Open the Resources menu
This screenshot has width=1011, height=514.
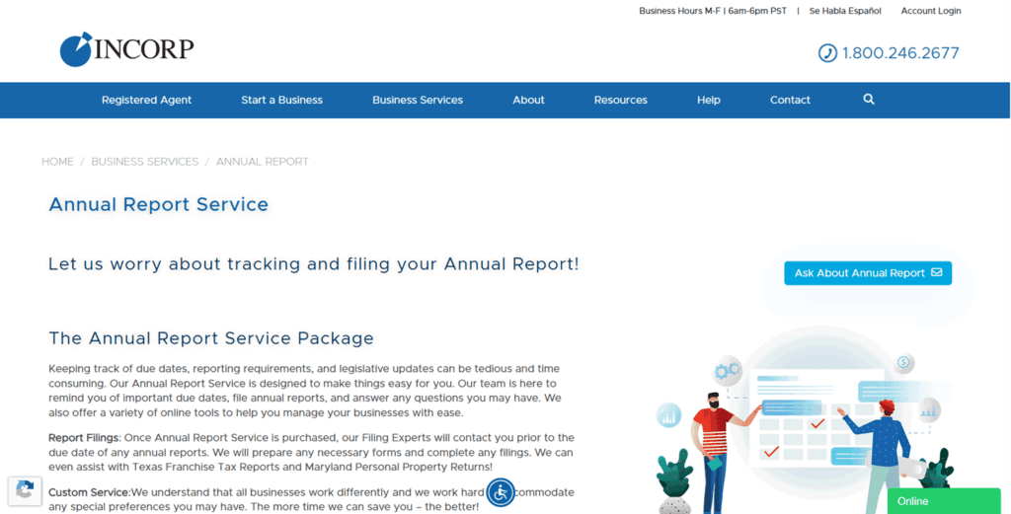[x=620, y=100]
